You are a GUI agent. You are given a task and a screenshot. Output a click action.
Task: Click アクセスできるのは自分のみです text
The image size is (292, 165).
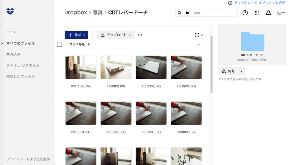point(240,79)
